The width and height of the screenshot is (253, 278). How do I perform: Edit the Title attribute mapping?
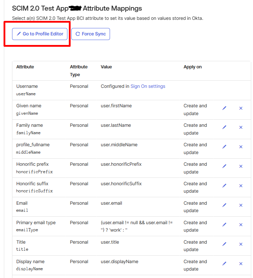coord(224,244)
